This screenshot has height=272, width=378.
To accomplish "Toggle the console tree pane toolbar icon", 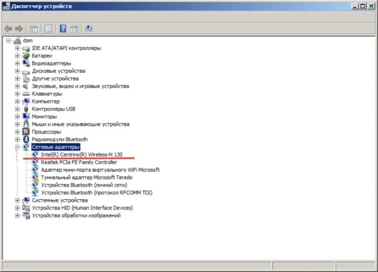I will point(33,29).
